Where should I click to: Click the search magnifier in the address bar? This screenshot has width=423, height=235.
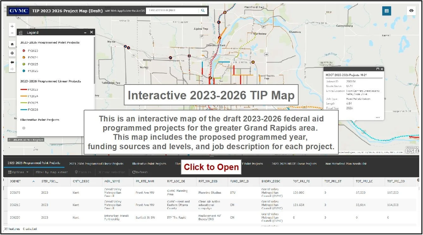click(203, 10)
